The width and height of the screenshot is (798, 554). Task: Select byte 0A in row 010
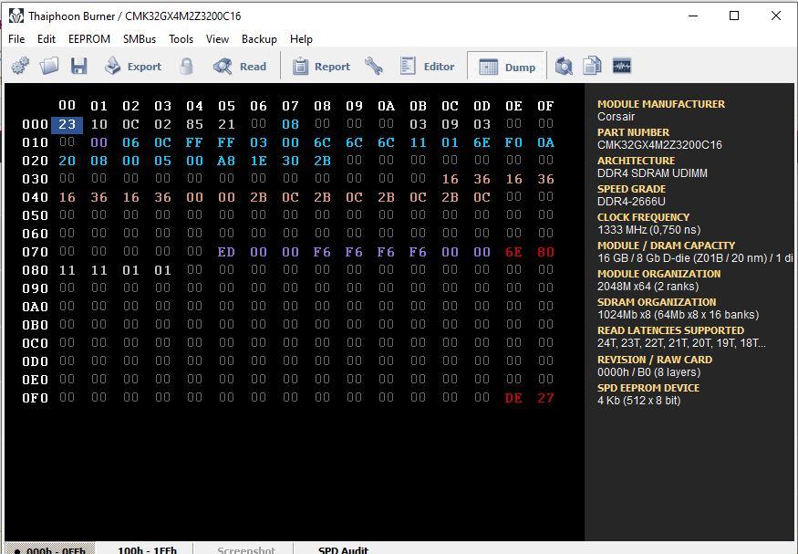545,142
